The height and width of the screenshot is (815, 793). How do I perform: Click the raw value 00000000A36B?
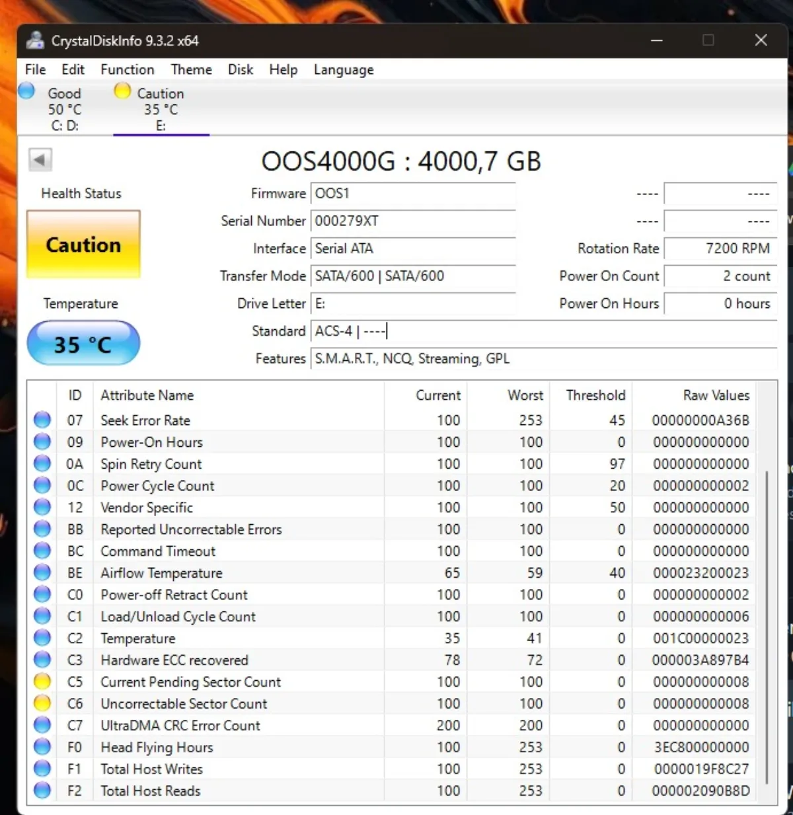click(x=700, y=420)
